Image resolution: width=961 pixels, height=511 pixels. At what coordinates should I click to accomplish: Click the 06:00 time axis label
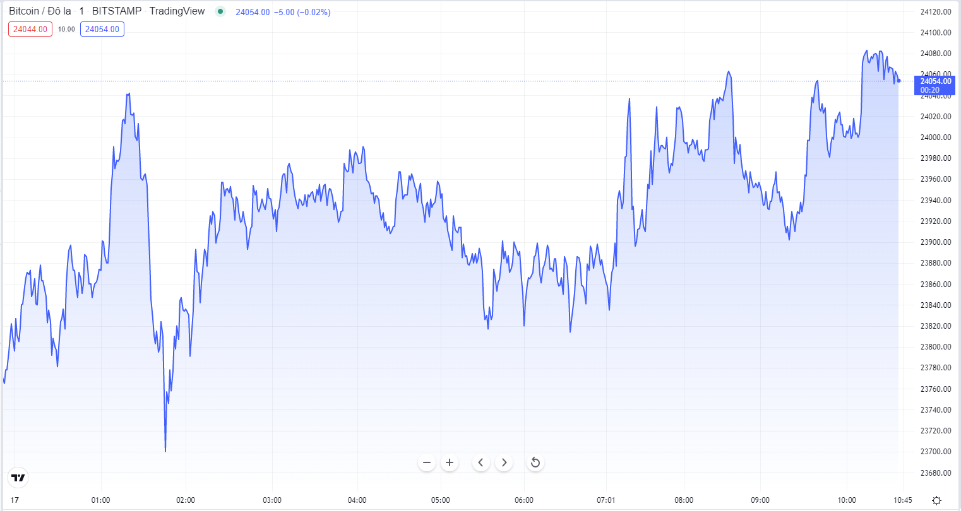pos(524,500)
